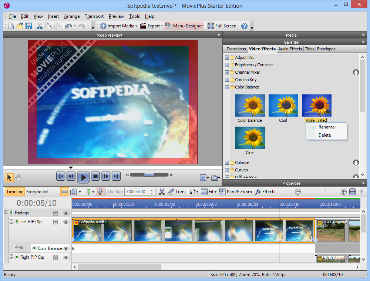This screenshot has height=281, width=370.
Task: Open the Menu Designer
Action: (184, 26)
